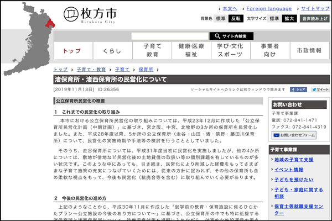This screenshot has height=221, width=332.
Task: Open the お問い合わせフォーム mail button
Action: 293,135
